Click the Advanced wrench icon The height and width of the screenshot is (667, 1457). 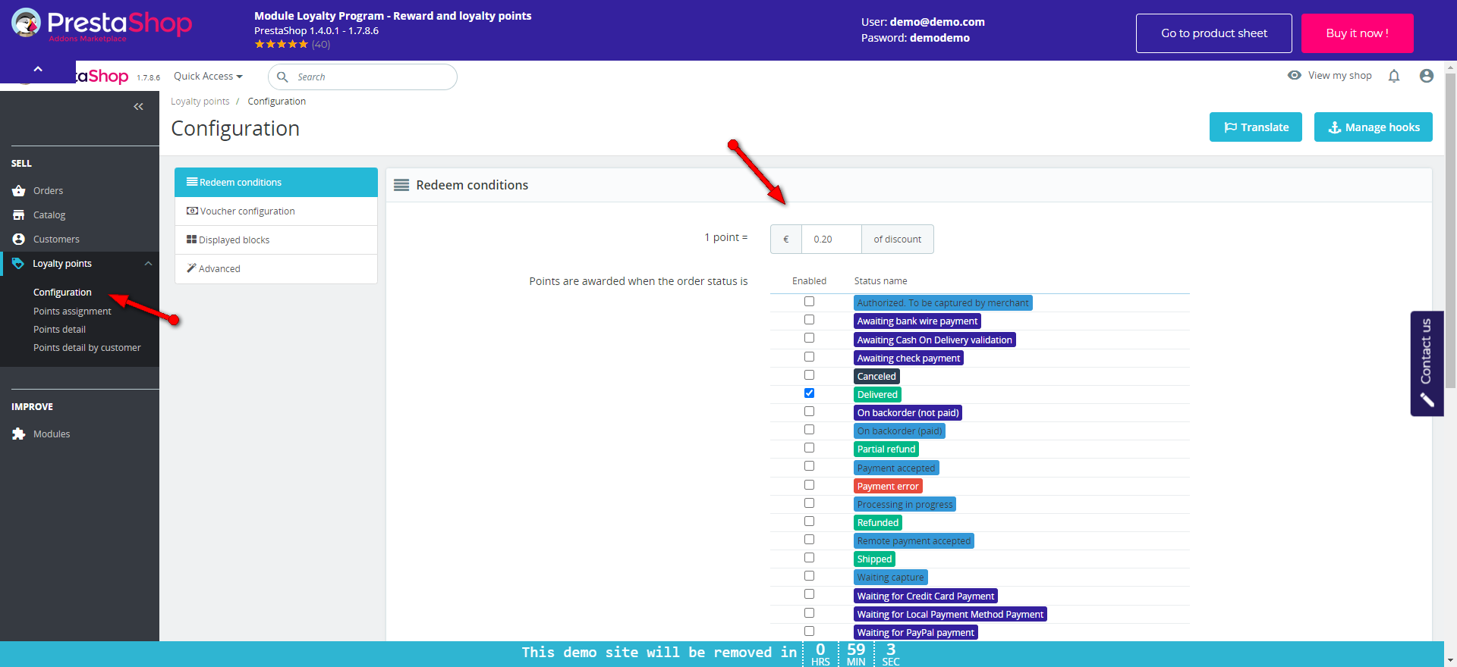(x=191, y=268)
